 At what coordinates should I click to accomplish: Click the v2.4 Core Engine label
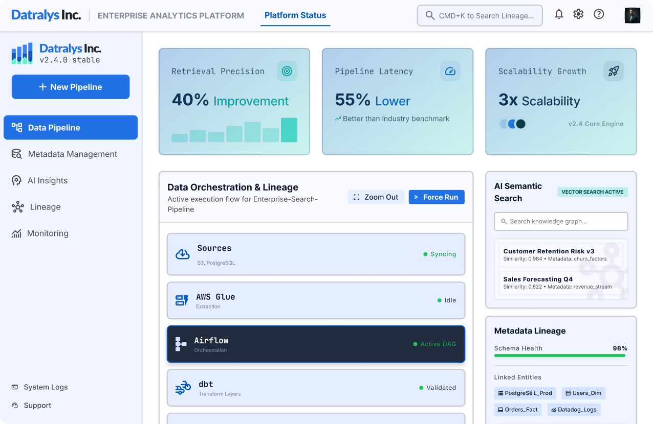(x=596, y=124)
